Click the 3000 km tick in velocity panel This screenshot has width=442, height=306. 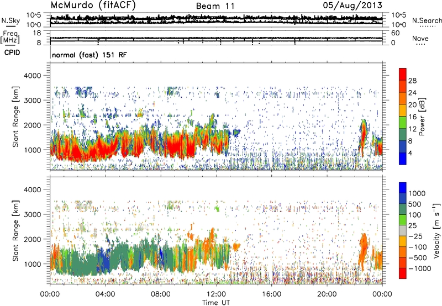[32, 214]
